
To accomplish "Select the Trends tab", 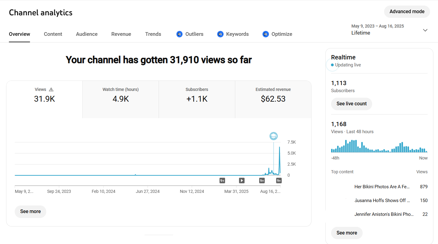I will click(x=153, y=34).
